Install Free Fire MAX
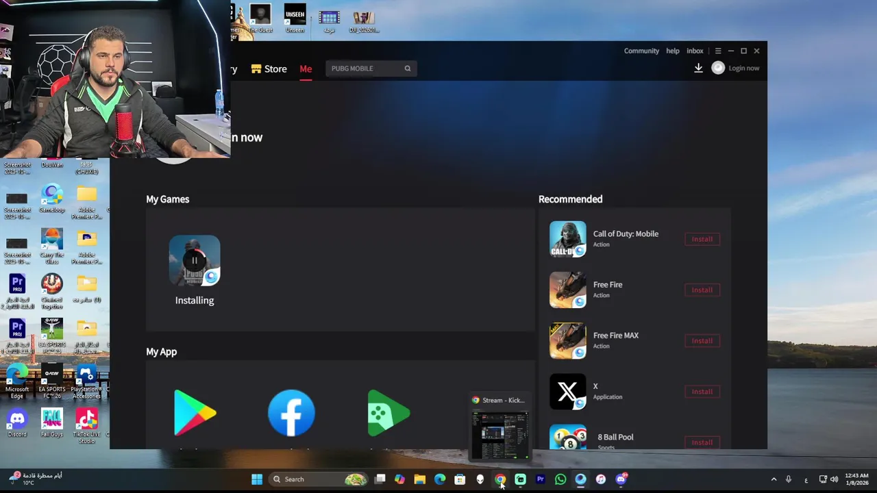Viewport: 877px width, 493px height. coord(702,340)
